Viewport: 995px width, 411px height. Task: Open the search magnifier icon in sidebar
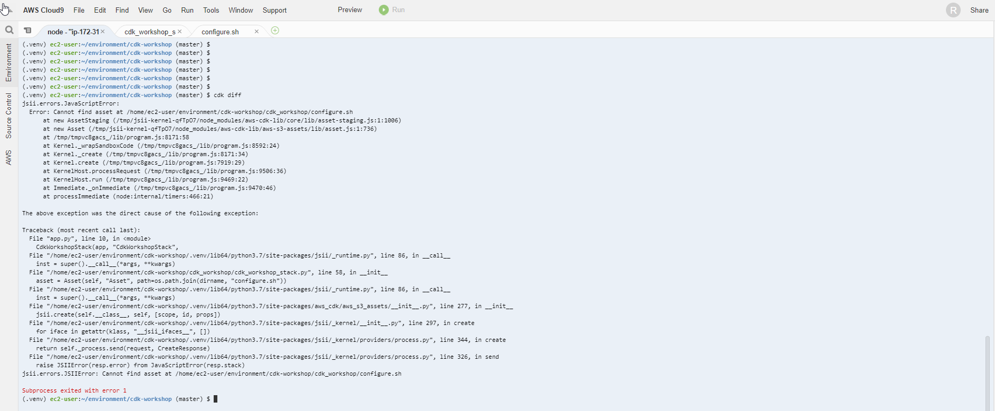pyautogui.click(x=9, y=31)
